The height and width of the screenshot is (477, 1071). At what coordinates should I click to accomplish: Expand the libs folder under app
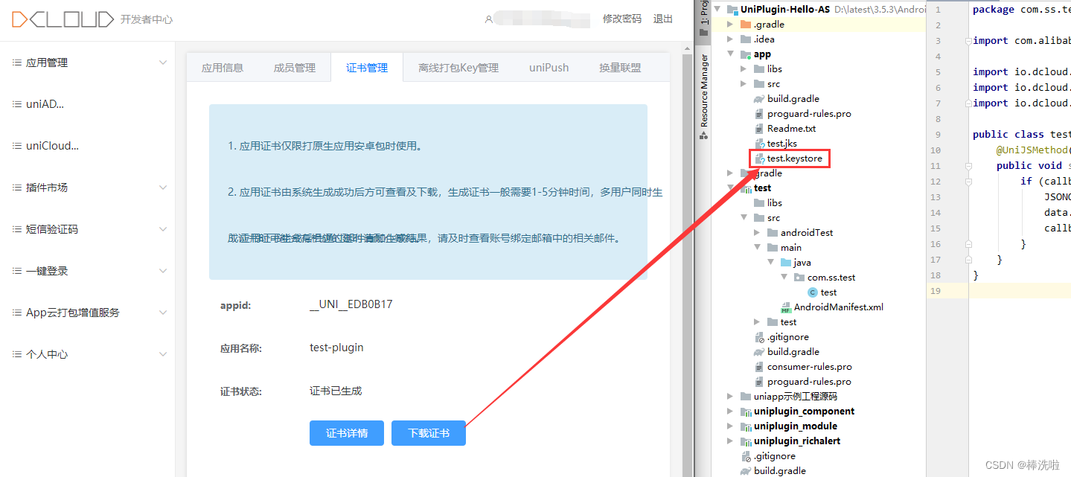(x=744, y=69)
